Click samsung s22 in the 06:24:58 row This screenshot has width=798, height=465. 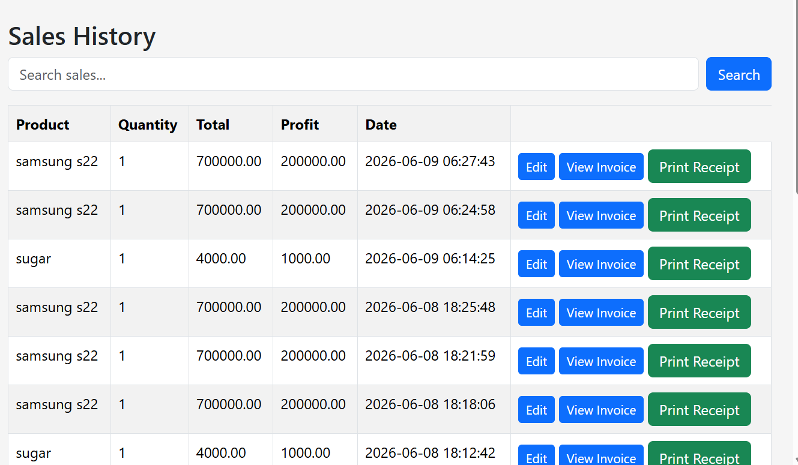pyautogui.click(x=56, y=211)
